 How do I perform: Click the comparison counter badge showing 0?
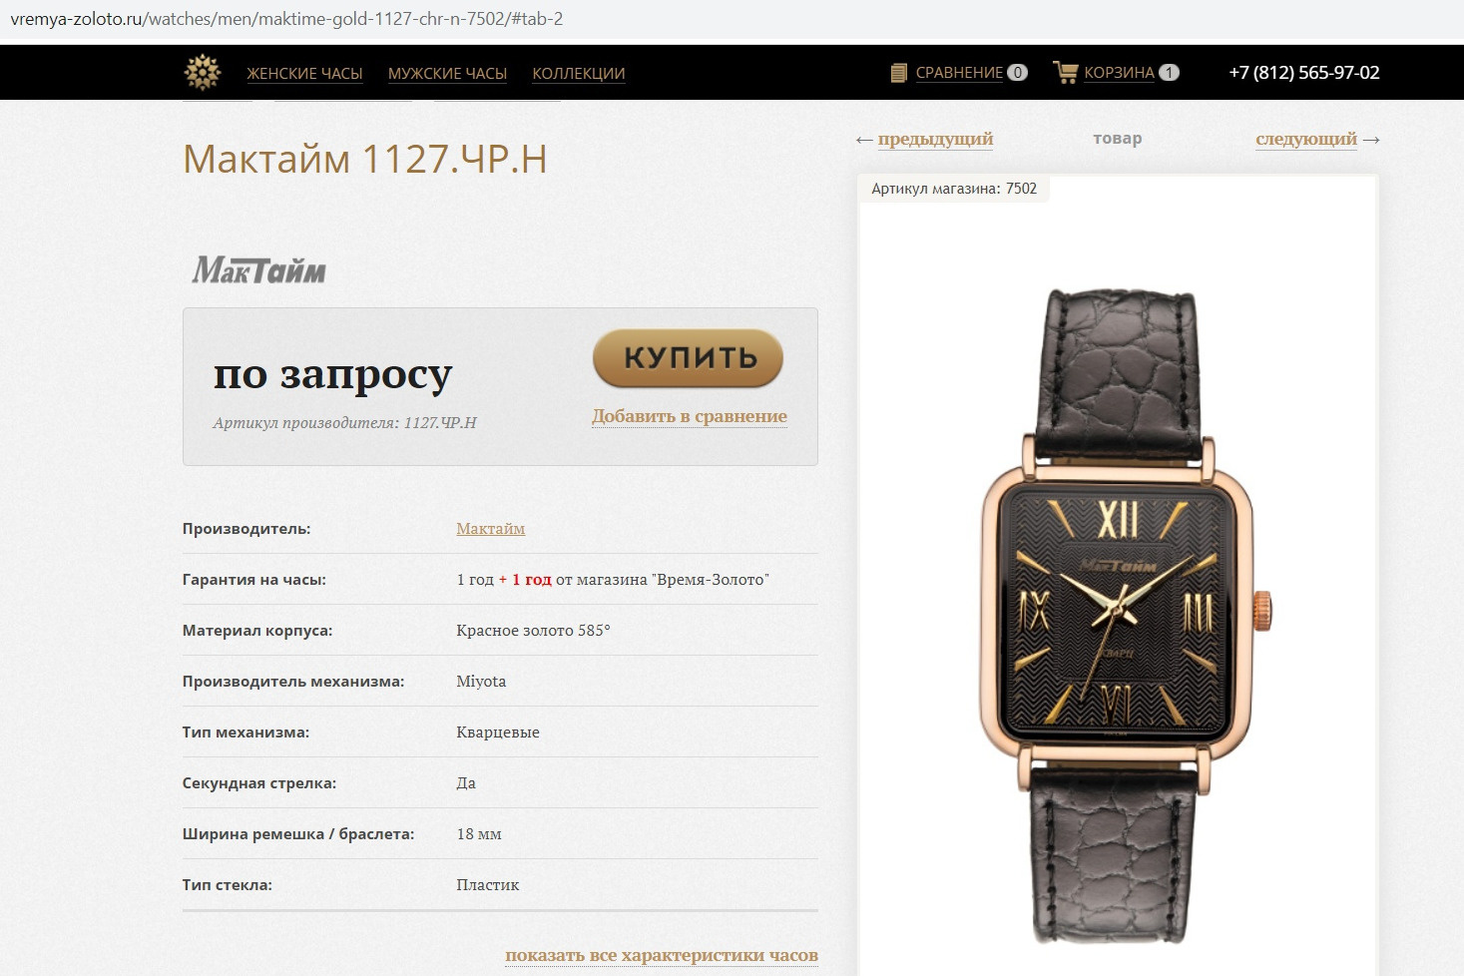tap(1017, 73)
